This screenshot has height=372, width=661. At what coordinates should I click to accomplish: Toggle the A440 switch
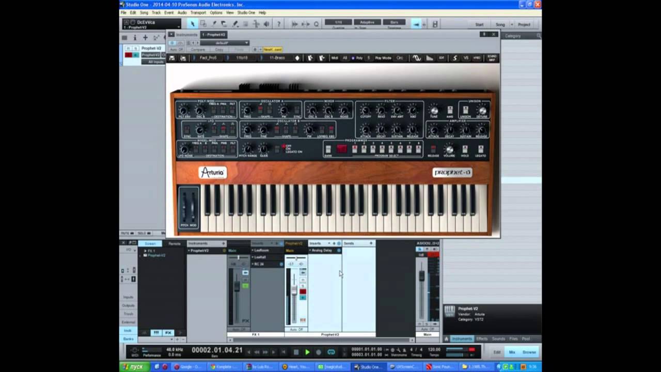coord(450,111)
